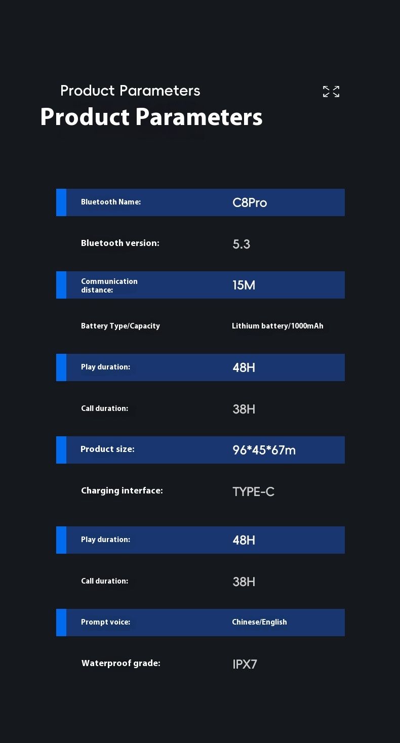The height and width of the screenshot is (743, 400).
Task: Click the 5.3 version value
Action: 242,244
